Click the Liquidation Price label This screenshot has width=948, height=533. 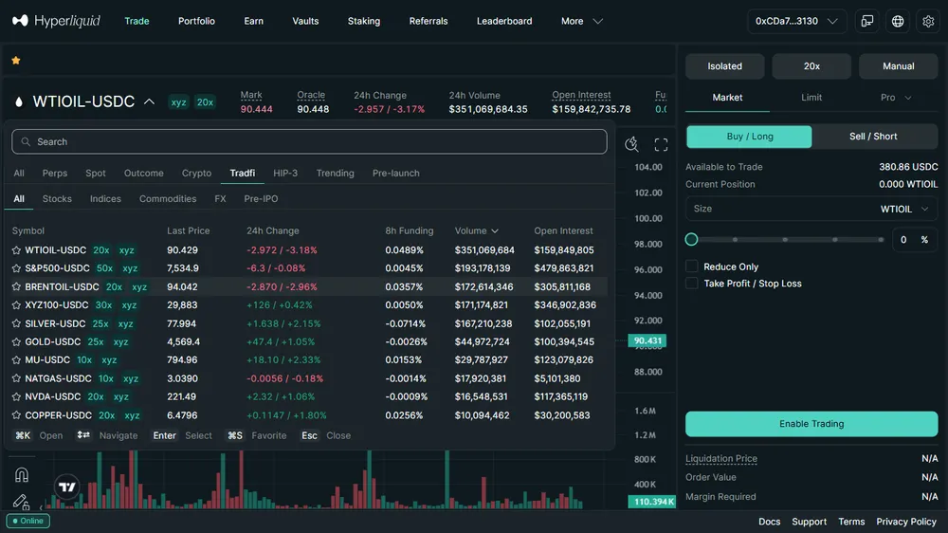721,459
